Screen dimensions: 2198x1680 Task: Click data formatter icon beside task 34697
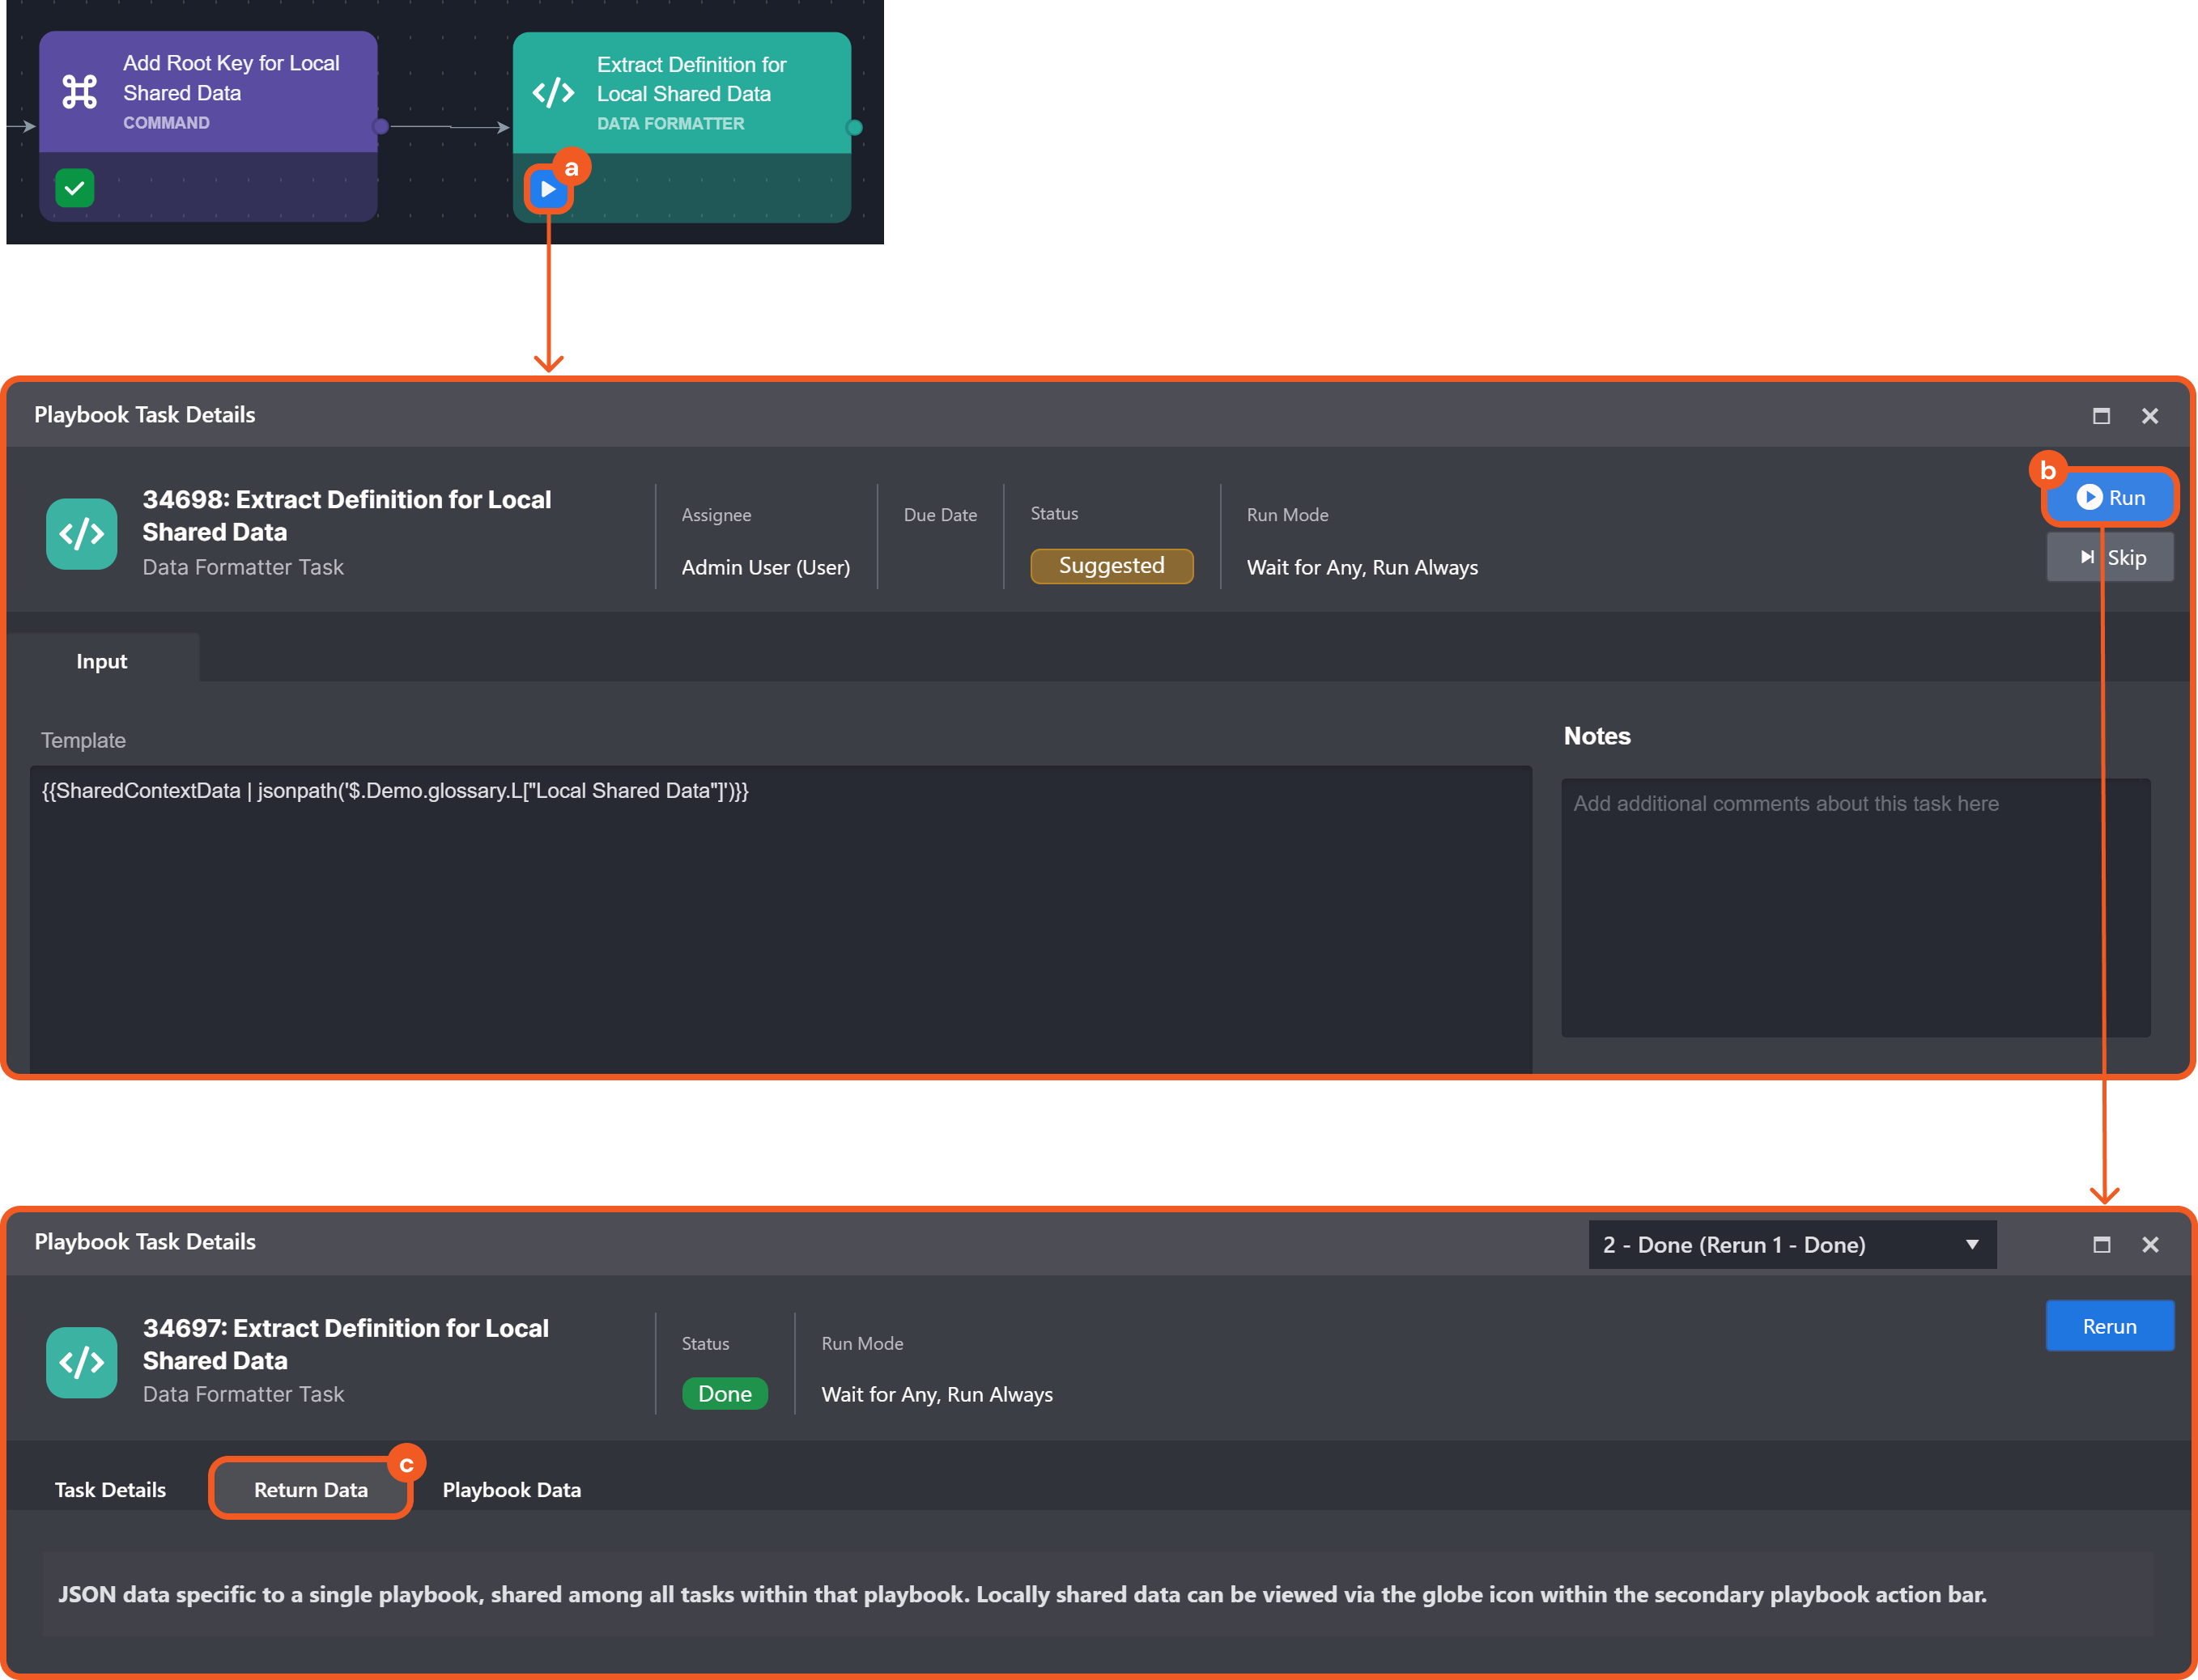[x=82, y=1362]
